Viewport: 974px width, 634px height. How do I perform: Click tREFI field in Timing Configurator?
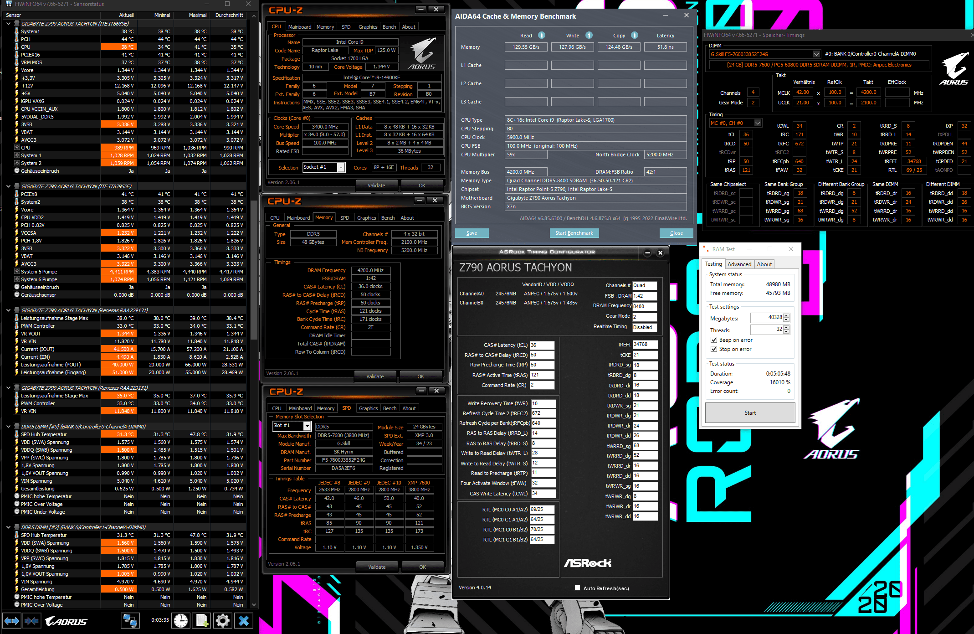click(645, 345)
